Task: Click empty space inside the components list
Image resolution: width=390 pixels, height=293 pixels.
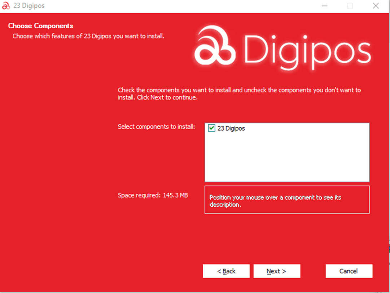Action: 287,158
